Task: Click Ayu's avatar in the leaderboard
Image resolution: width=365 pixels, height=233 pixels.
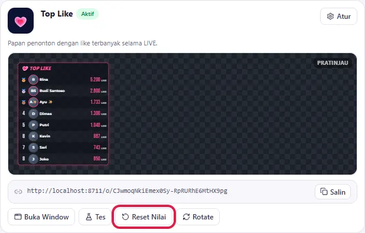Action: 33,102
